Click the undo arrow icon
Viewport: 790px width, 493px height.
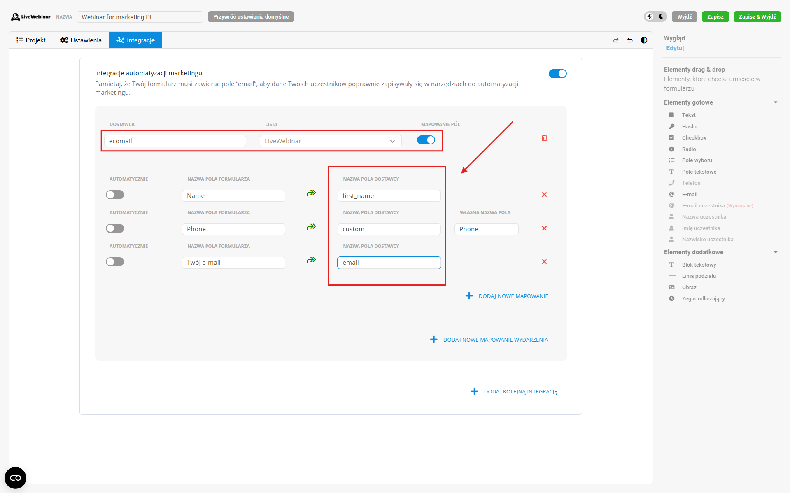pos(630,40)
